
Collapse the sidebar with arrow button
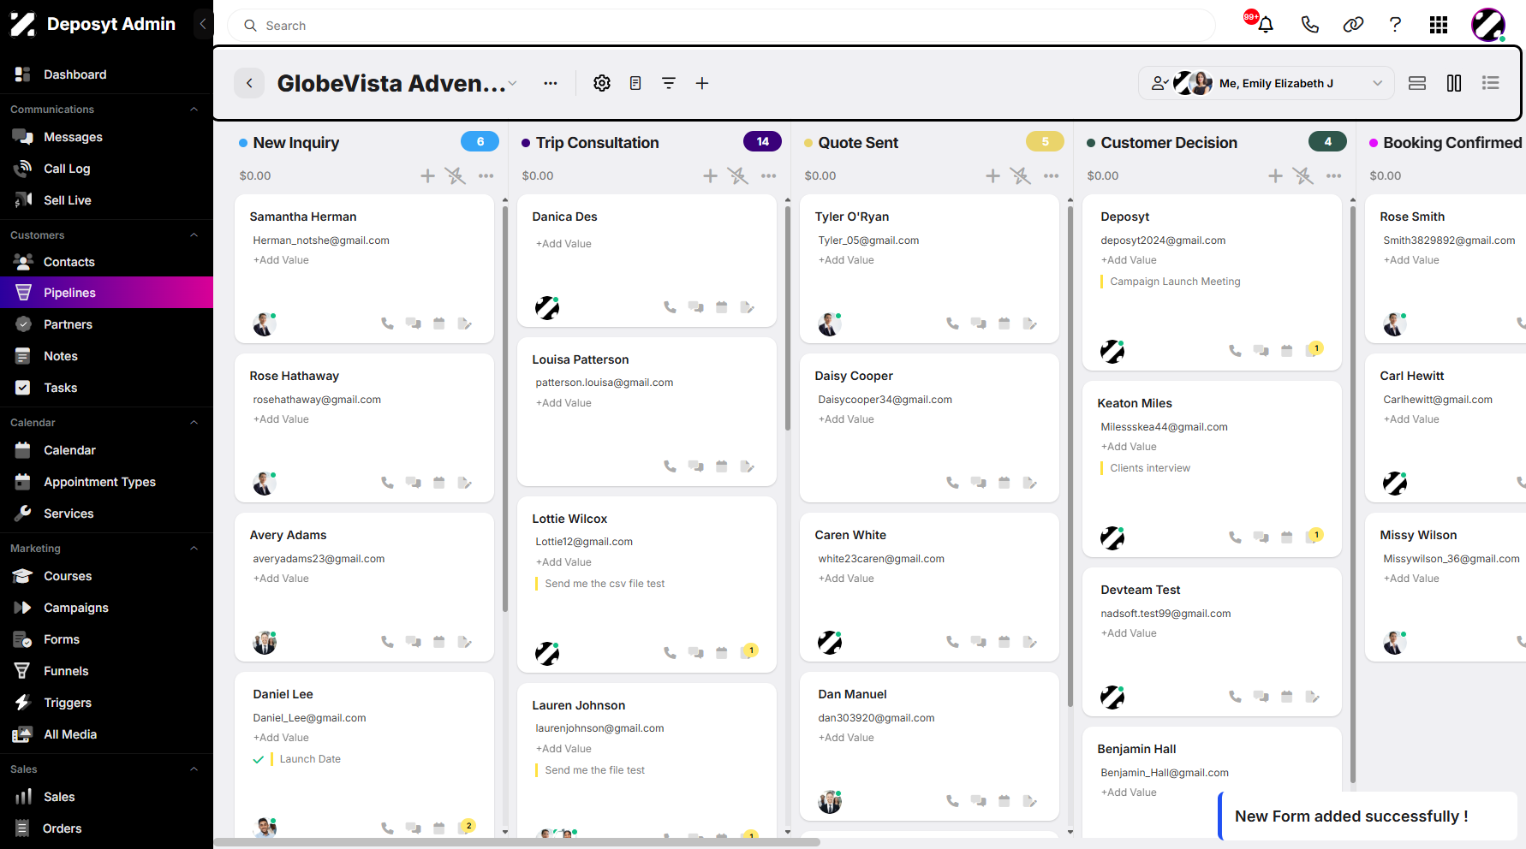203,24
